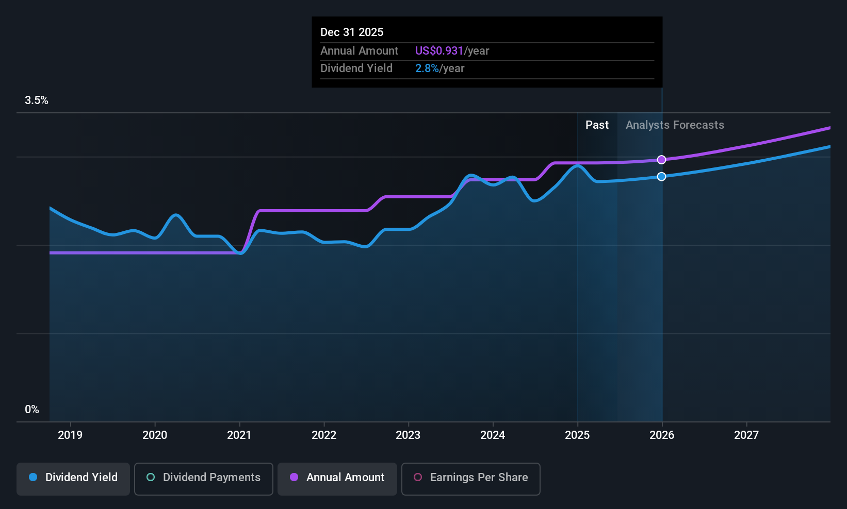Image resolution: width=847 pixels, height=509 pixels.
Task: Select the 2025 x-axis label
Action: [577, 435]
